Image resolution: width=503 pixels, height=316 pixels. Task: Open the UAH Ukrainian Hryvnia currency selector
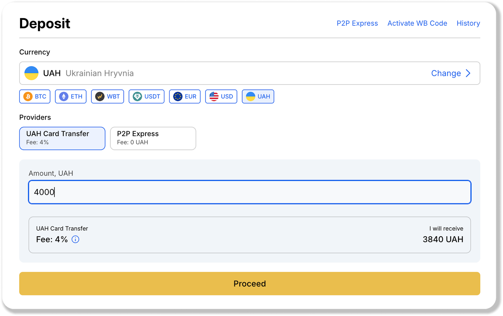pos(220,73)
